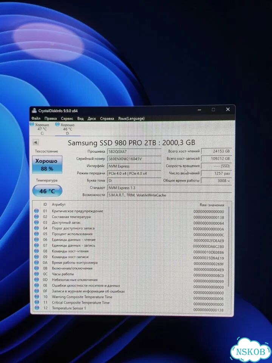Click the Серийный номер S69ENX0W216045V field
Screen dimensions: 272x363
coord(134,159)
